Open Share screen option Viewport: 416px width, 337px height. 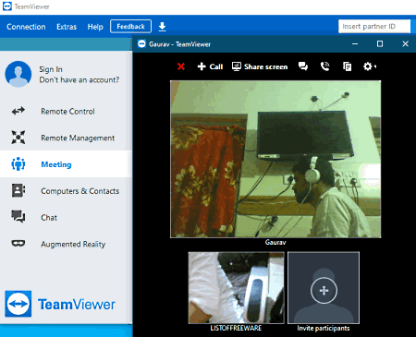[260, 66]
